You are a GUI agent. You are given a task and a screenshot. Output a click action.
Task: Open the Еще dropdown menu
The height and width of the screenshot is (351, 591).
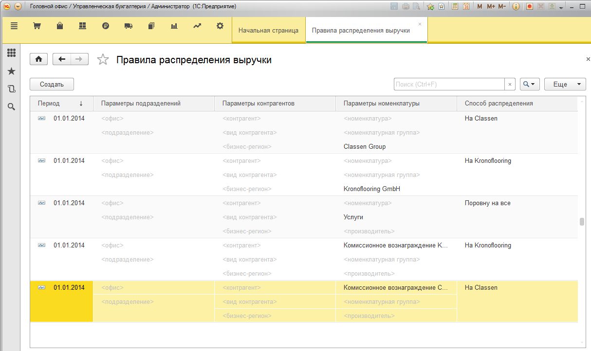(565, 84)
